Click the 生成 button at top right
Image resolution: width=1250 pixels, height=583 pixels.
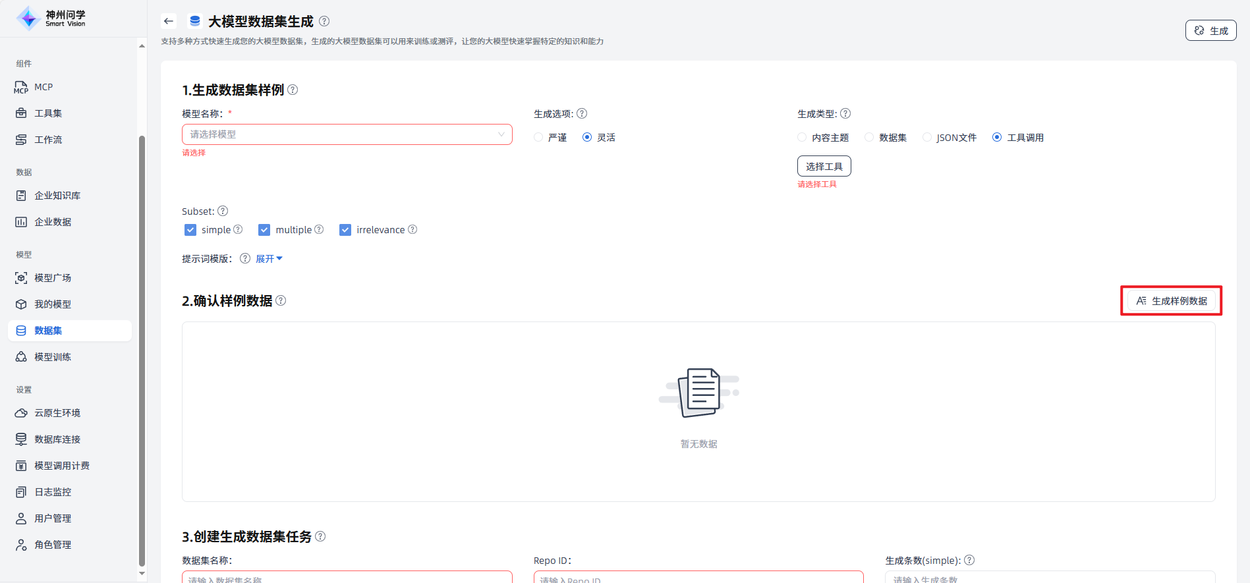pyautogui.click(x=1210, y=31)
